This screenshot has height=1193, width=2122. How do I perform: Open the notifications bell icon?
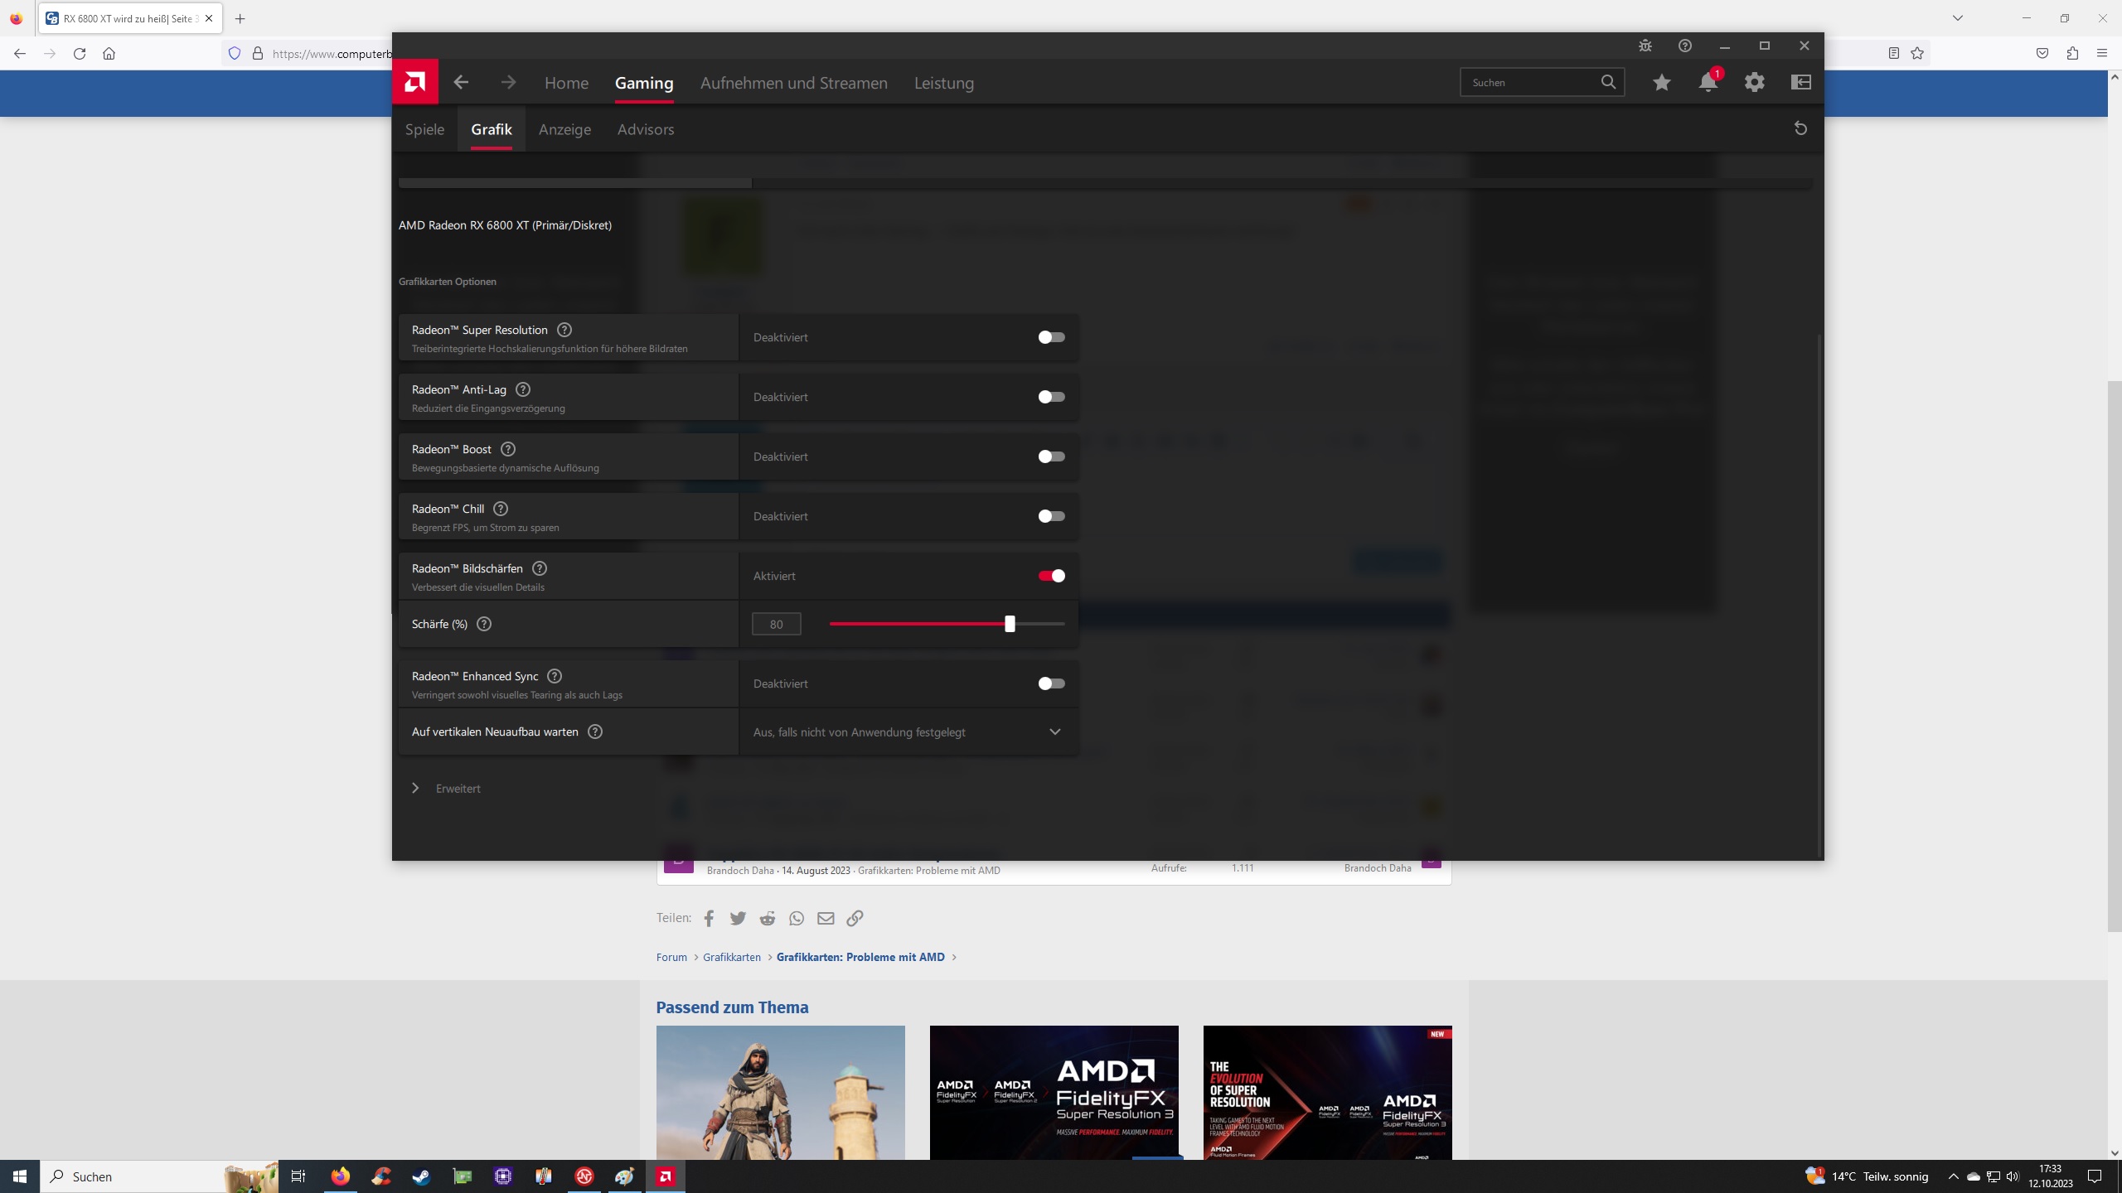[x=1708, y=82]
